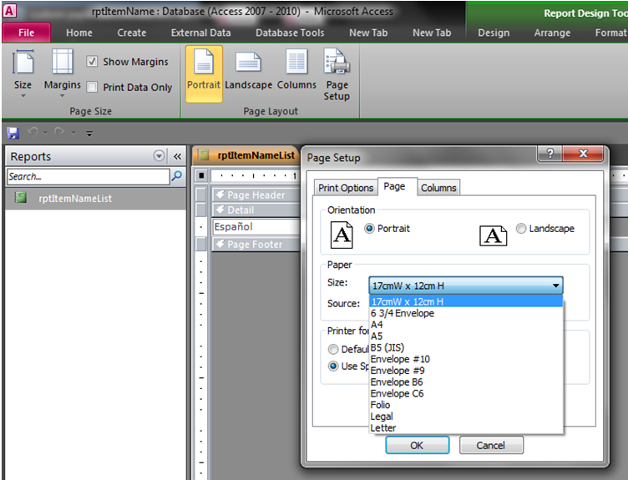Choose Envelope B6 paper size
Image resolution: width=628 pixels, height=480 pixels.
[x=466, y=382]
